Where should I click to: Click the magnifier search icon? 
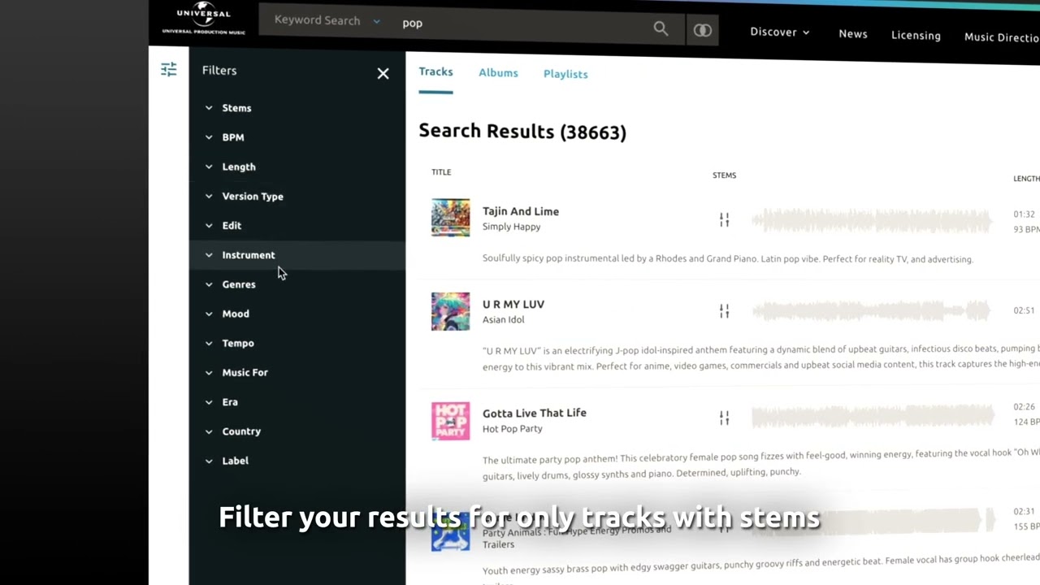pos(661,29)
